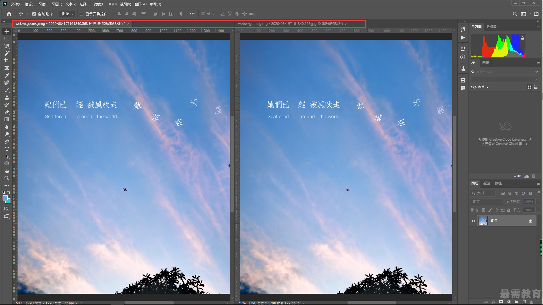Screen dimensions: 543x305
Task: Select the Brush tool
Action: tap(7, 90)
